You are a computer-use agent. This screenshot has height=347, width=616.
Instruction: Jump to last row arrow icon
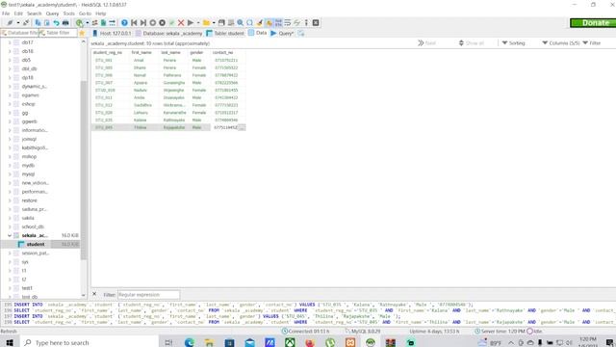pos(143,23)
